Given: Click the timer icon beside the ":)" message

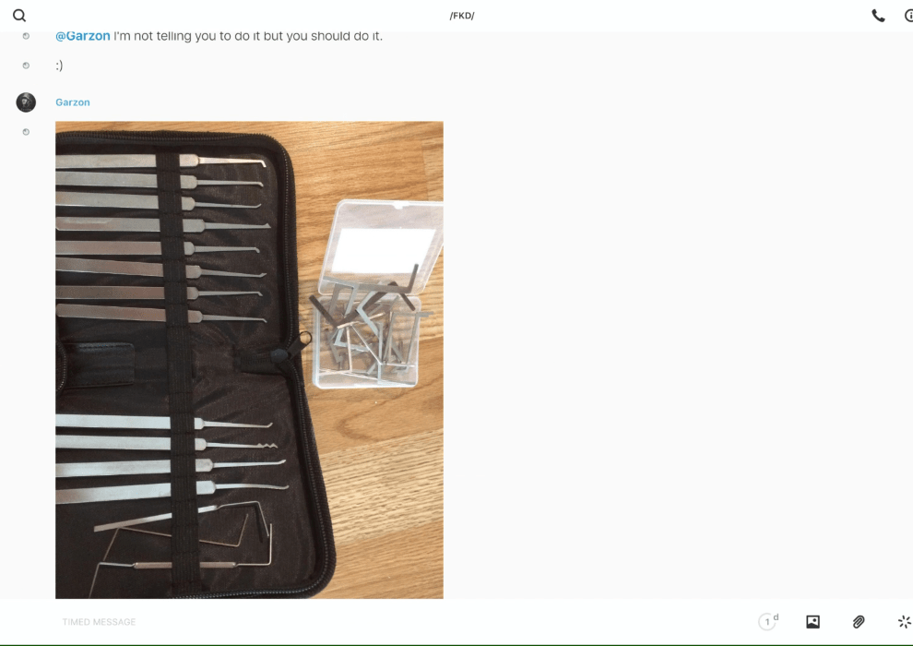Looking at the screenshot, I should tap(26, 66).
